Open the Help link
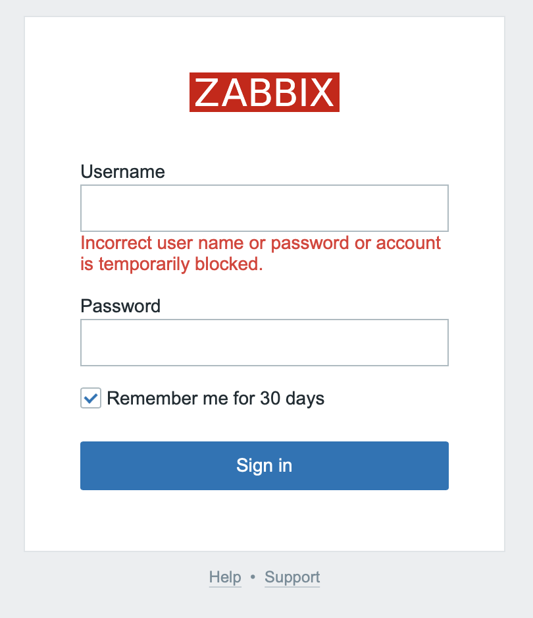The height and width of the screenshot is (618, 533). pos(225,577)
